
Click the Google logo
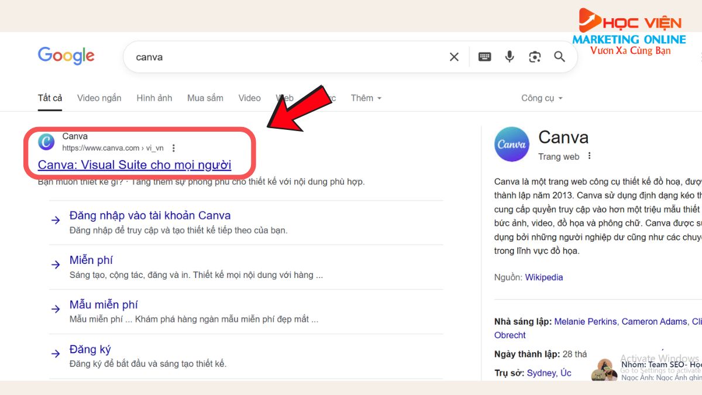tap(66, 56)
